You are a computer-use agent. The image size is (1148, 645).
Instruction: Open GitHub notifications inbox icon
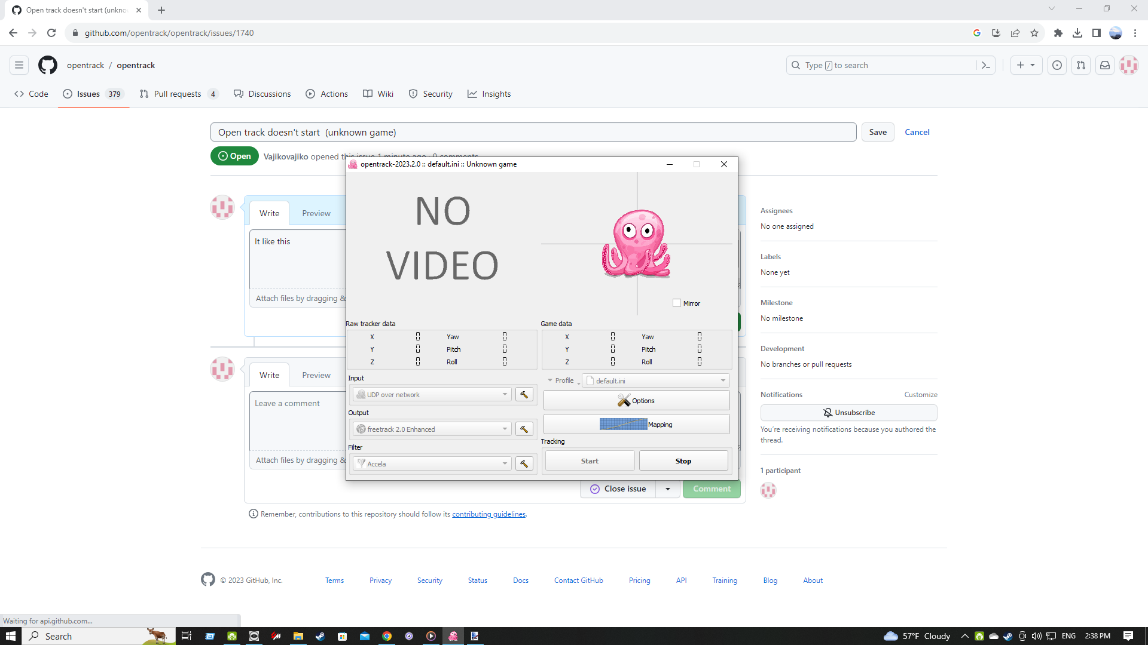1105,66
